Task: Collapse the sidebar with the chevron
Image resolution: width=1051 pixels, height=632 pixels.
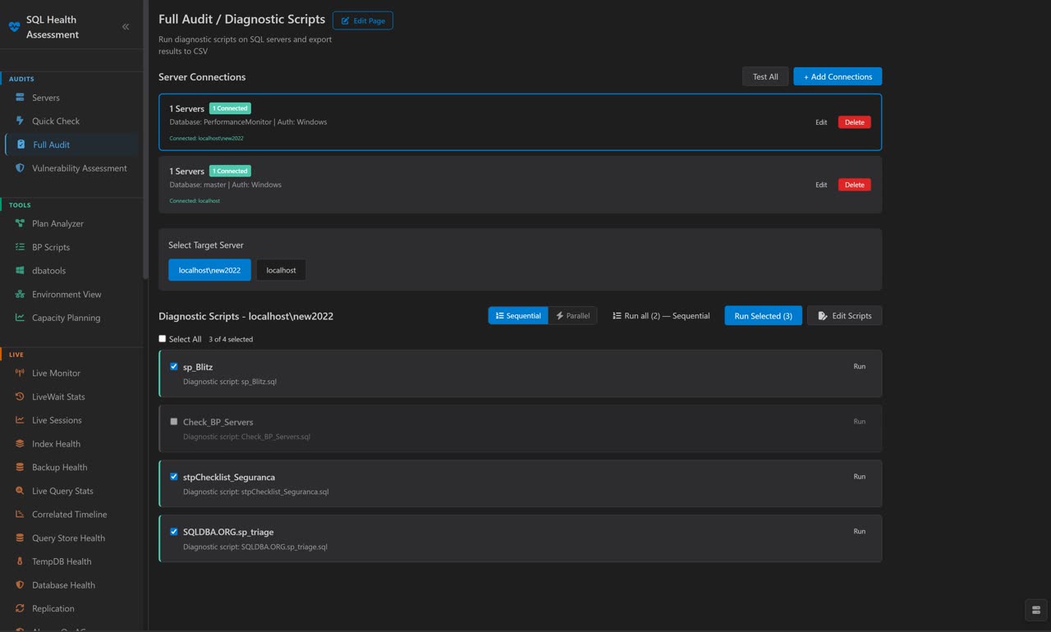Action: (x=125, y=25)
